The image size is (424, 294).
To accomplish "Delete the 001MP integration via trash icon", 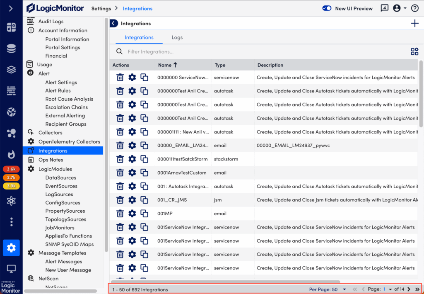I will pyautogui.click(x=120, y=214).
